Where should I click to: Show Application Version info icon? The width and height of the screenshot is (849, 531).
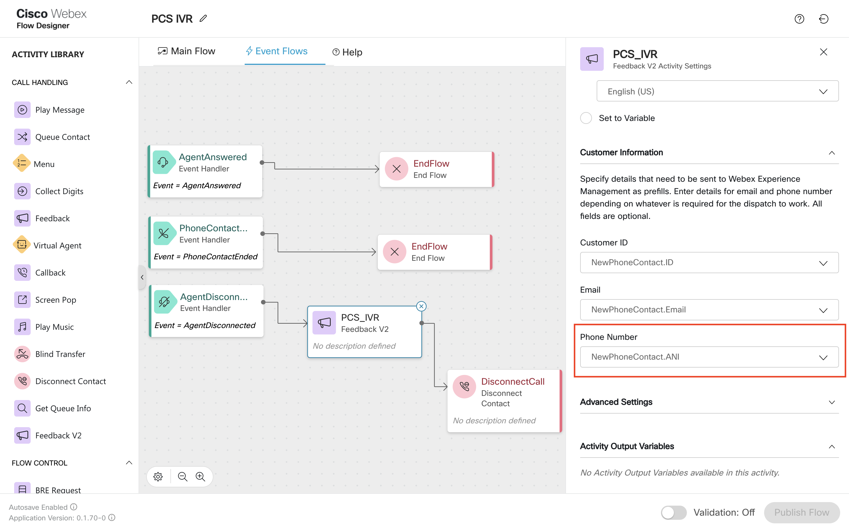tap(112, 518)
